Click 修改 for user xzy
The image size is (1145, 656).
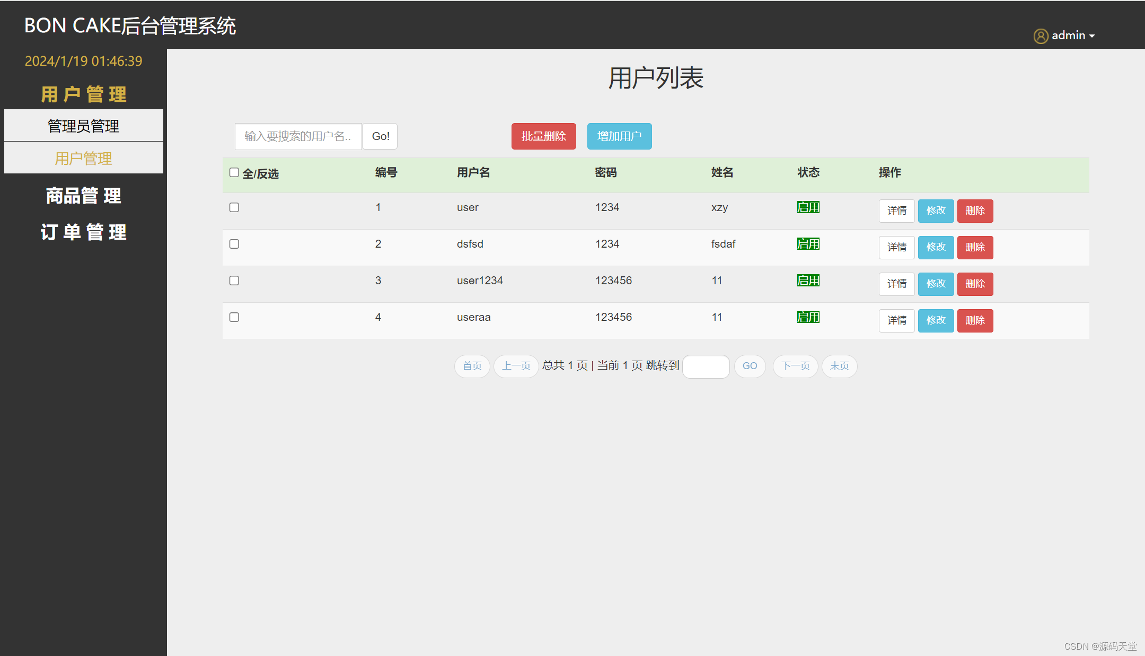coord(936,211)
